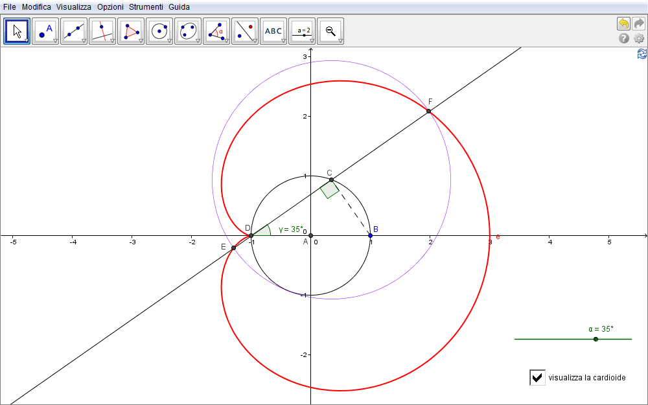
Task: Expand the Reflect tool dropdown arrow
Action: click(x=255, y=41)
